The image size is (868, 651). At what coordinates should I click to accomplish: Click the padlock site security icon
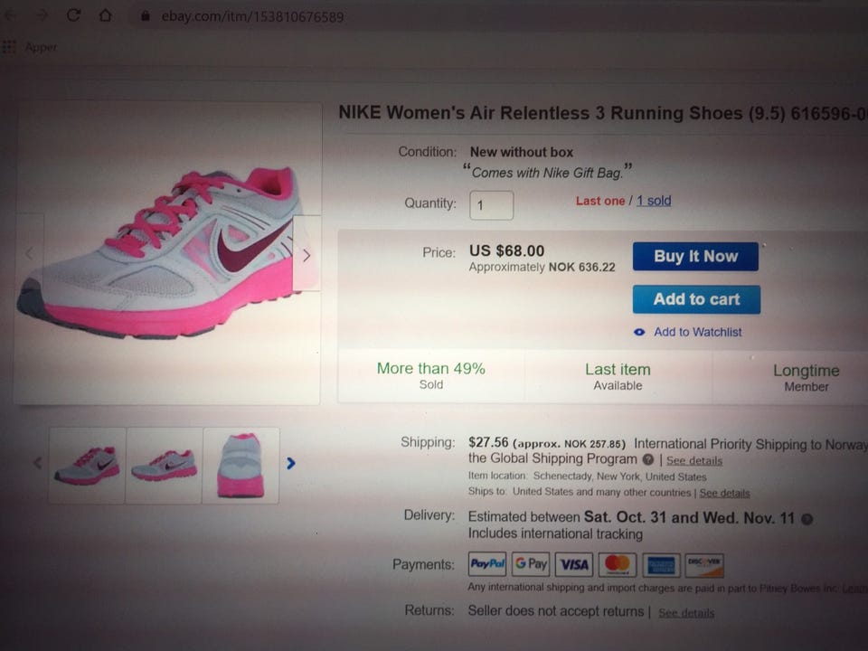point(145,16)
